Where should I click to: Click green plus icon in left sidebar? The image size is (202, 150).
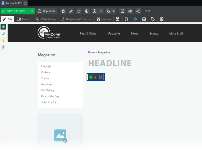pyautogui.click(x=3, y=27)
